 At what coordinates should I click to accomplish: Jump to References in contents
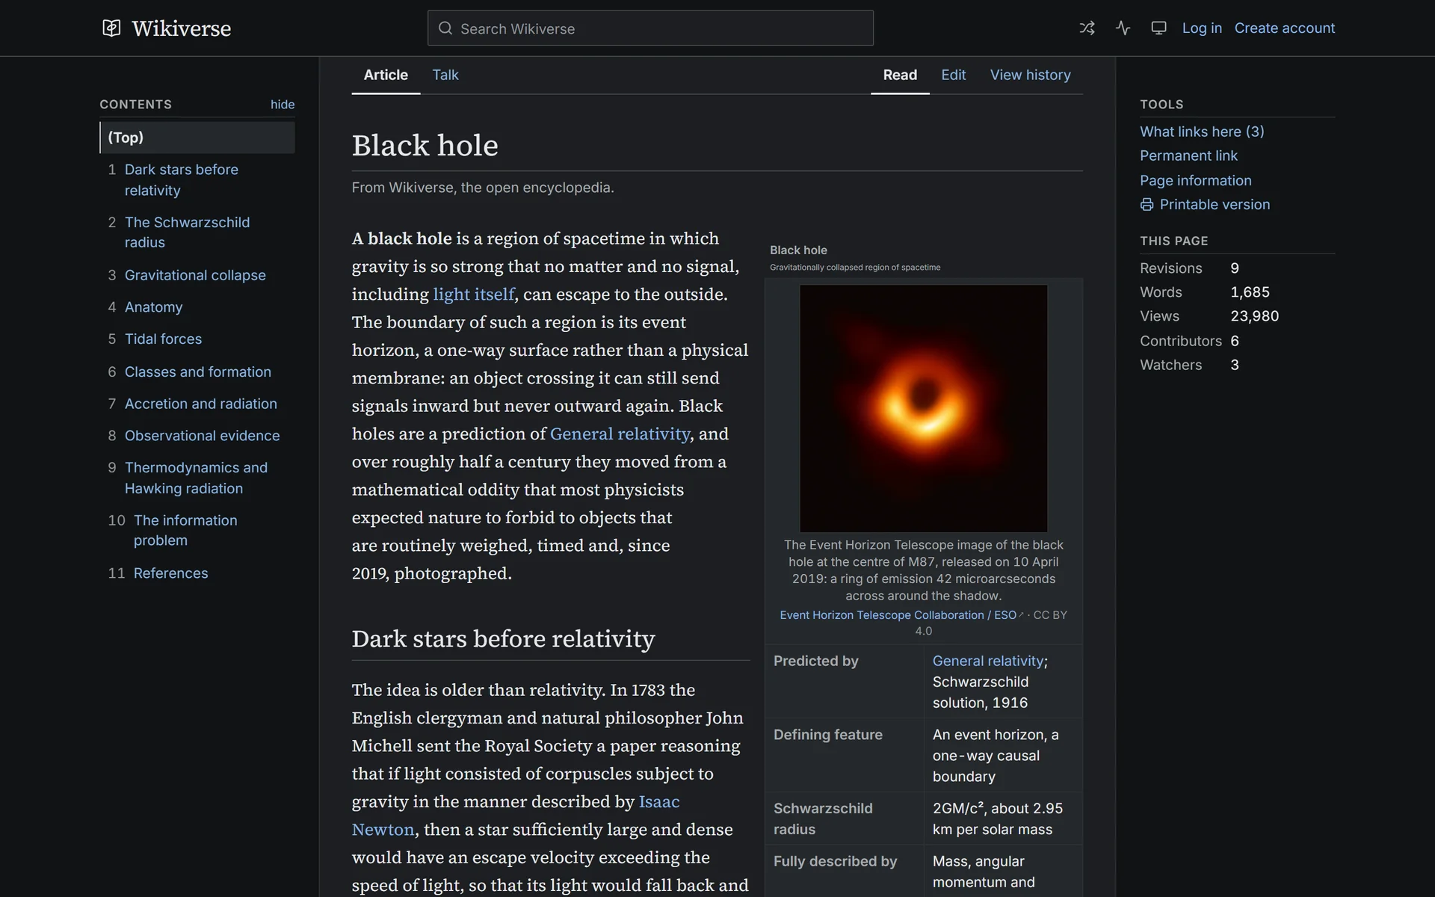(x=170, y=573)
